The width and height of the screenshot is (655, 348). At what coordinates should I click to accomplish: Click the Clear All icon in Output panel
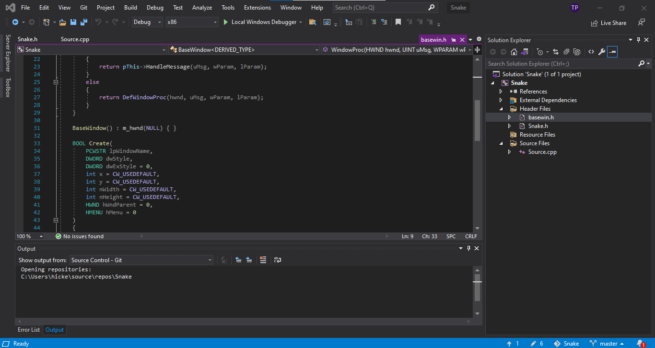[x=263, y=260]
